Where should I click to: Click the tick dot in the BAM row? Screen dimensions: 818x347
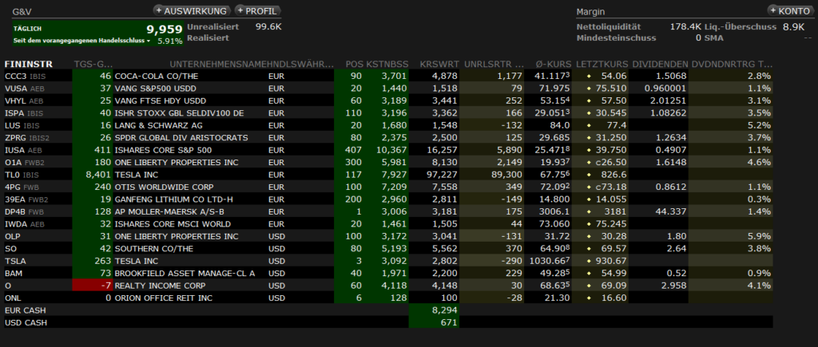(589, 274)
